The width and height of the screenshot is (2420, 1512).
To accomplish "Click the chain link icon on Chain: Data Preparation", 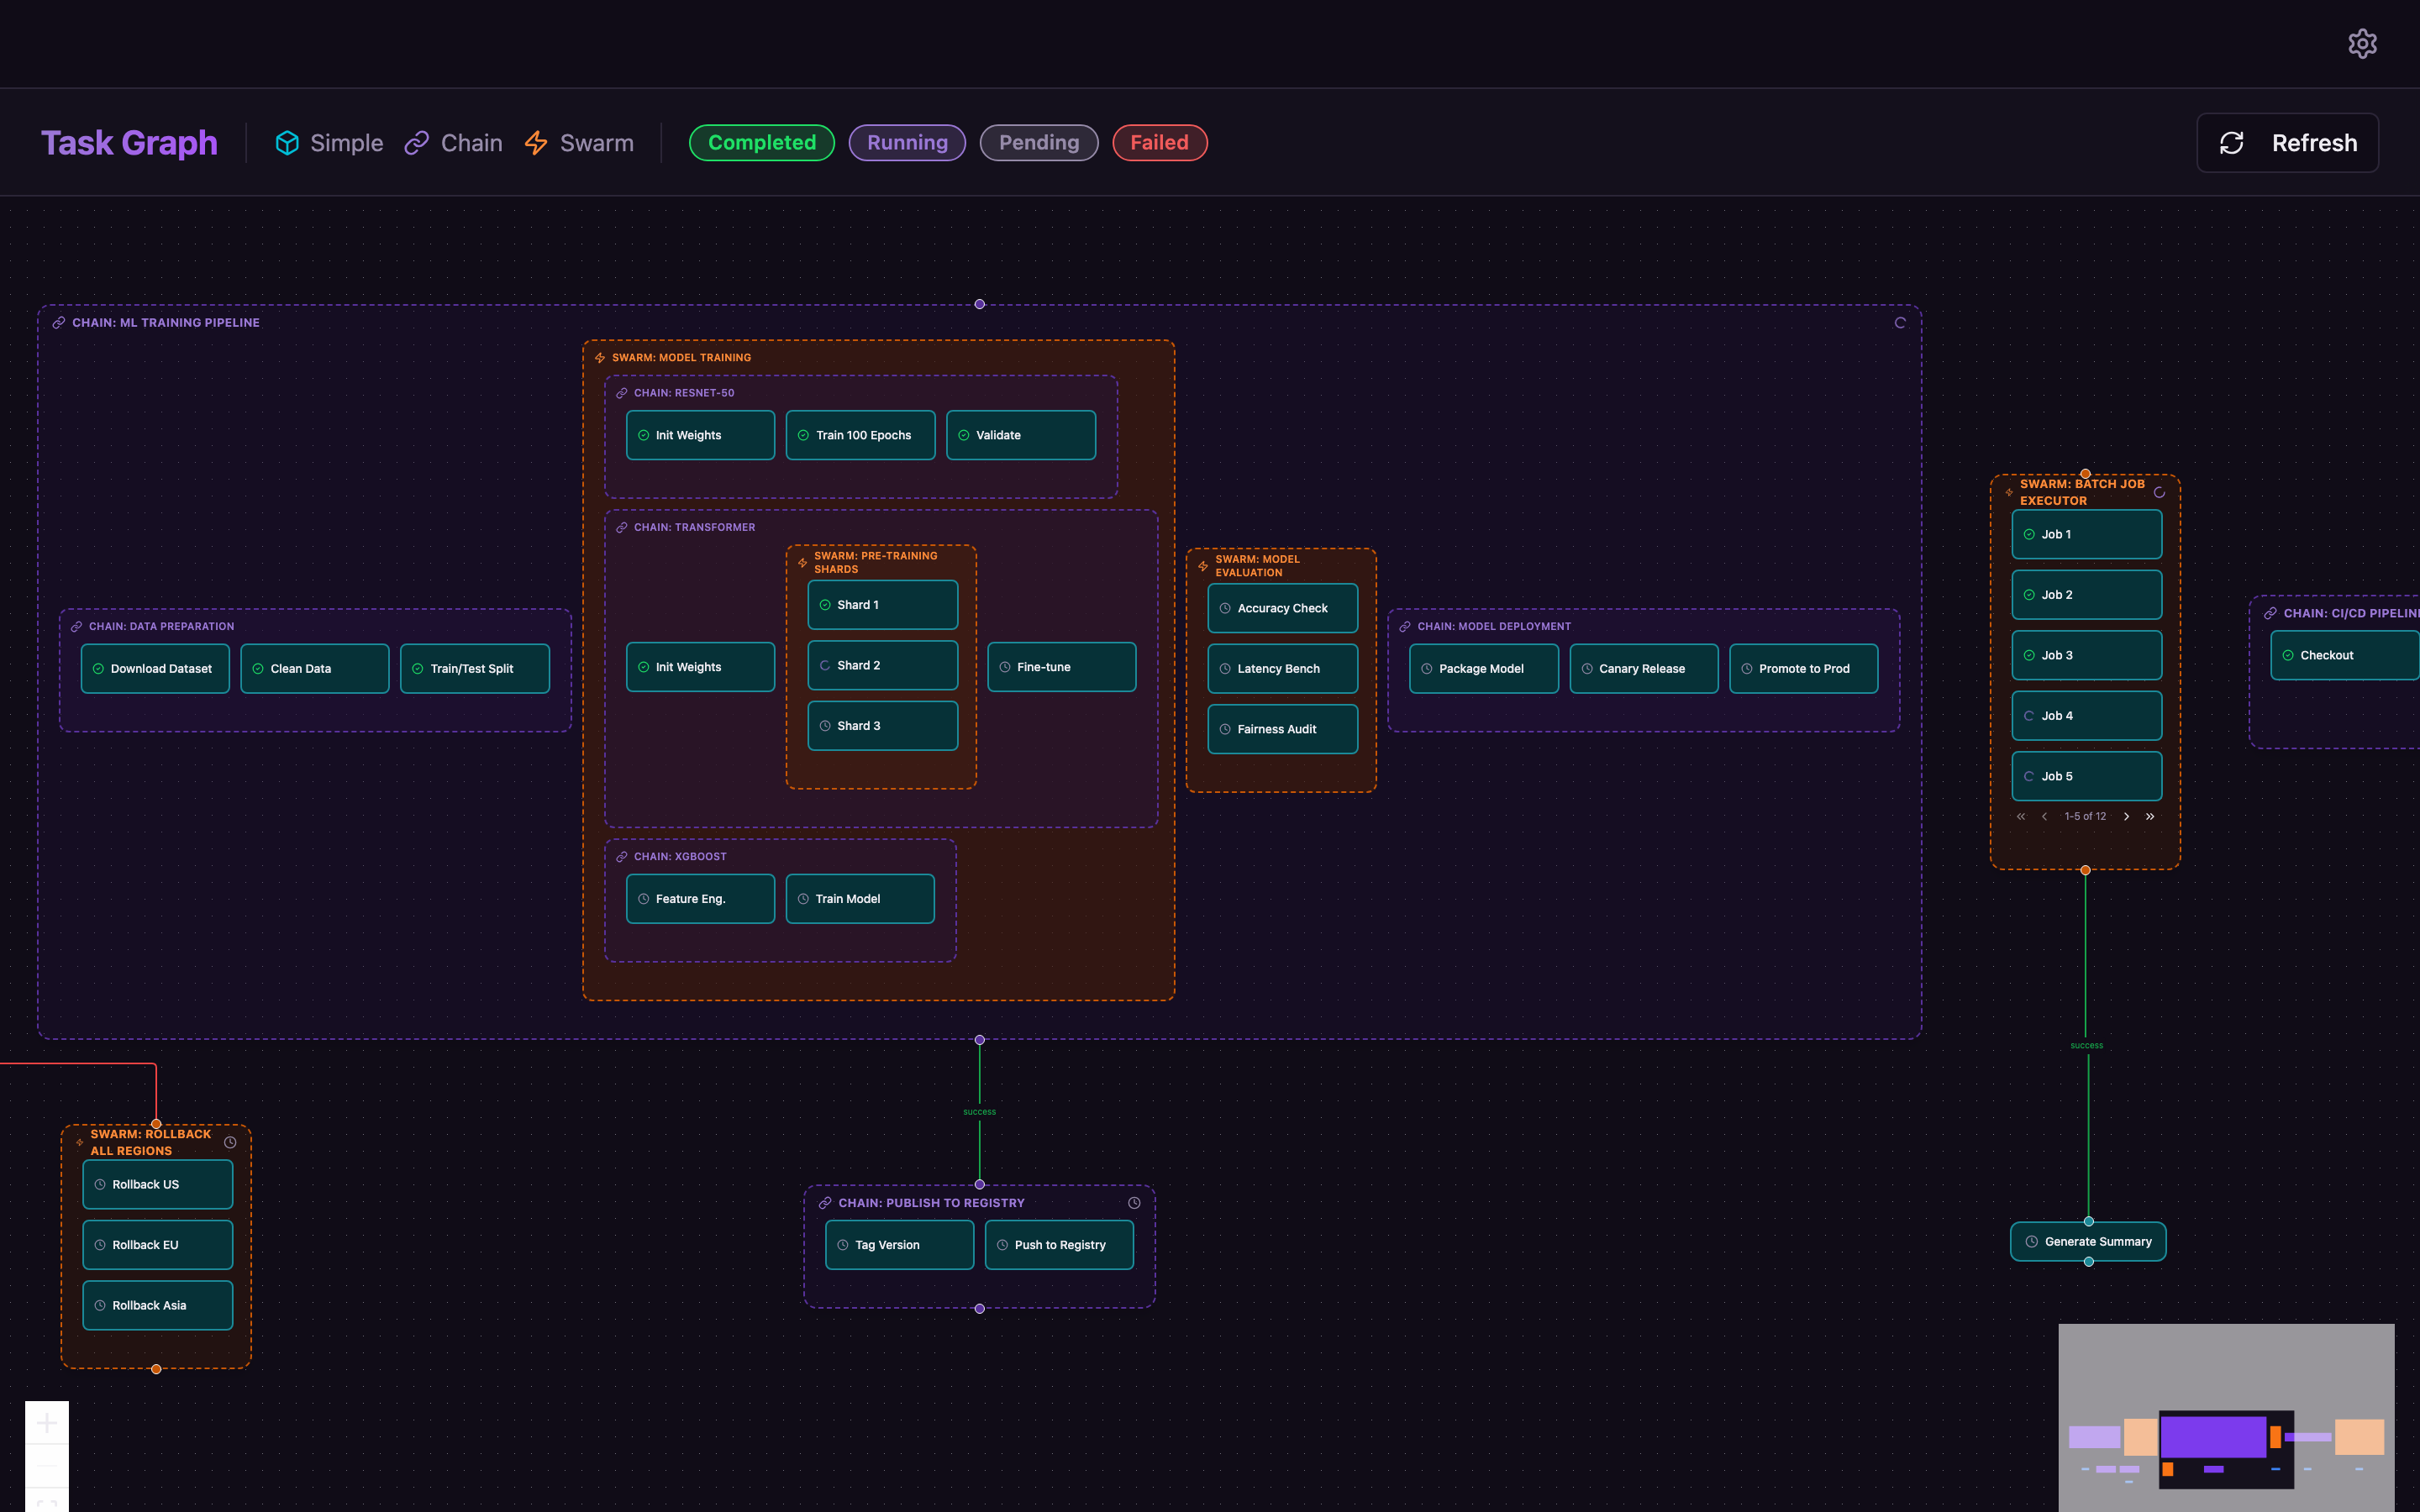I will [x=76, y=626].
